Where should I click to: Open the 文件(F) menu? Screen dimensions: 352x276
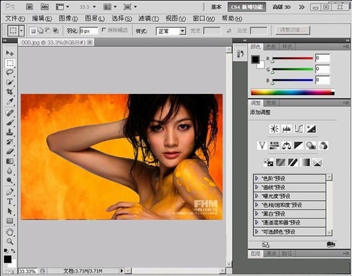click(x=15, y=19)
